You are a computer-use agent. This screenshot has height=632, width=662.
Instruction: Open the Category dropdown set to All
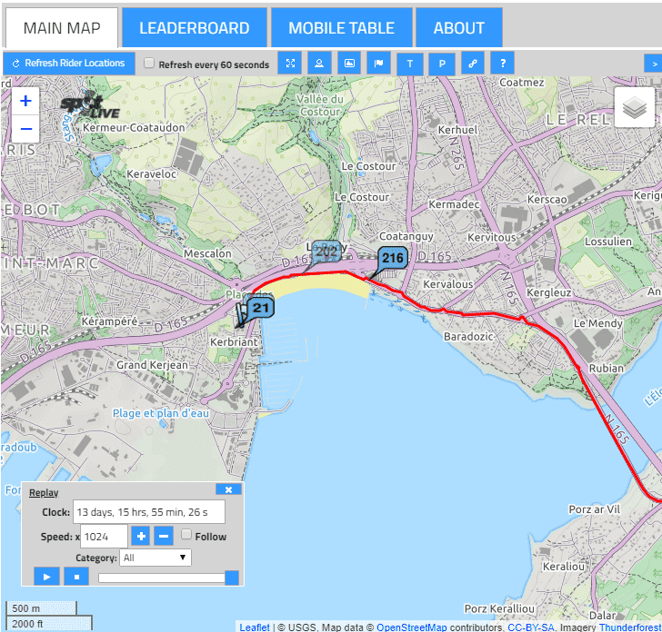(x=155, y=558)
